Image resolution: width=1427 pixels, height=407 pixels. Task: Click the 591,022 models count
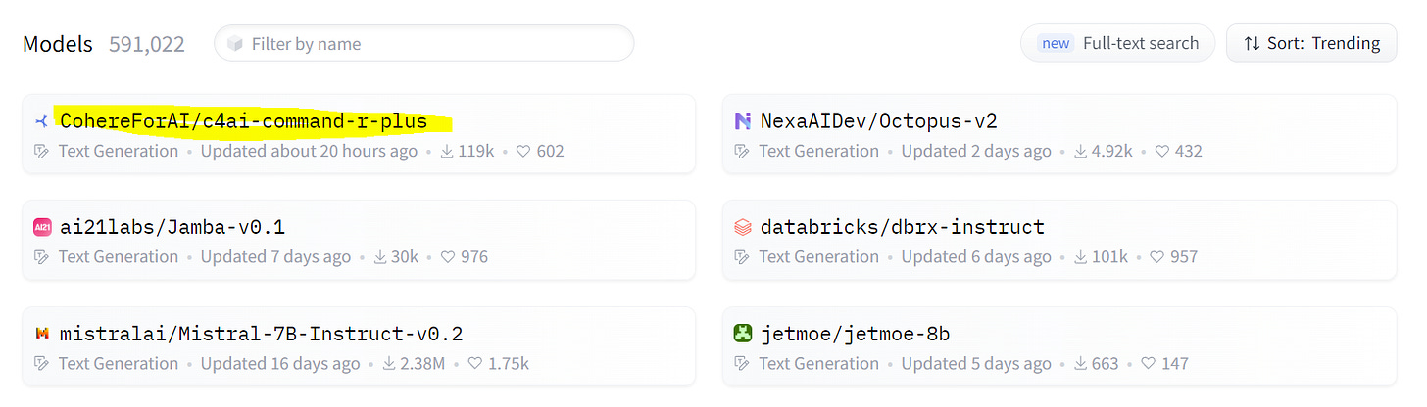pyautogui.click(x=147, y=44)
